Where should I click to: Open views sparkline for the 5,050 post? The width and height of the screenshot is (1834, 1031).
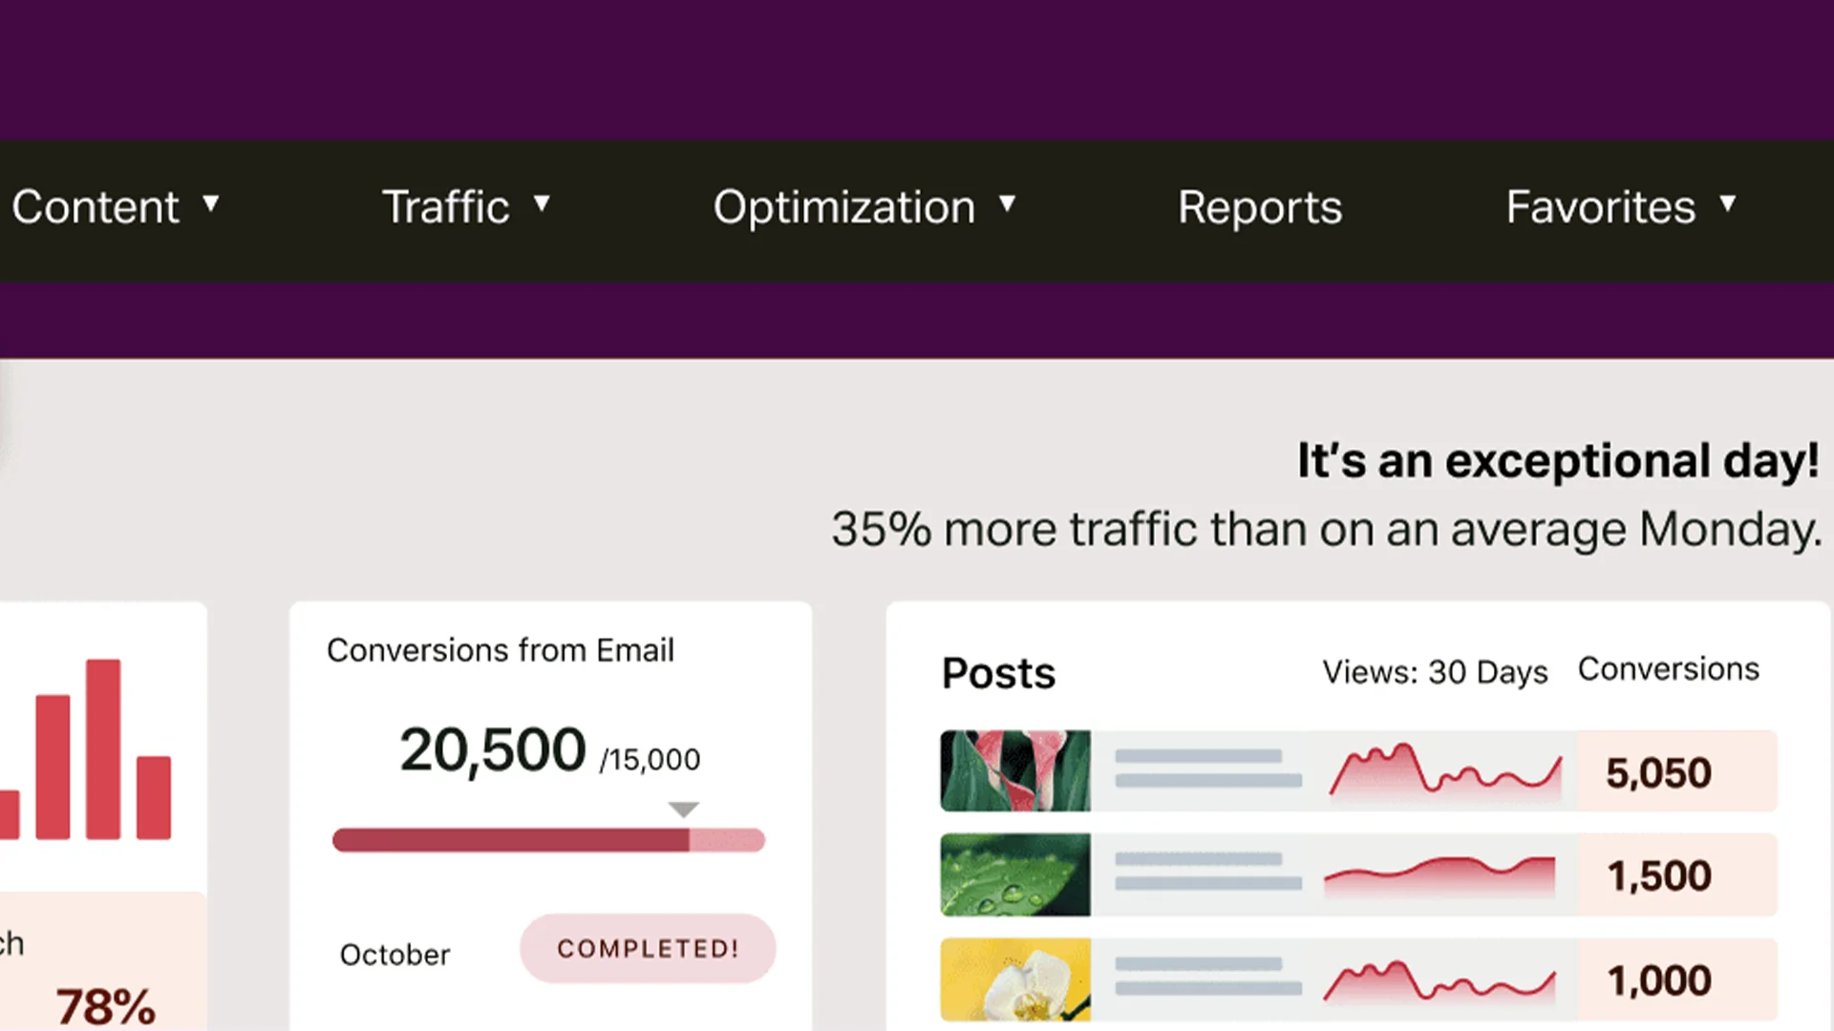tap(1445, 771)
